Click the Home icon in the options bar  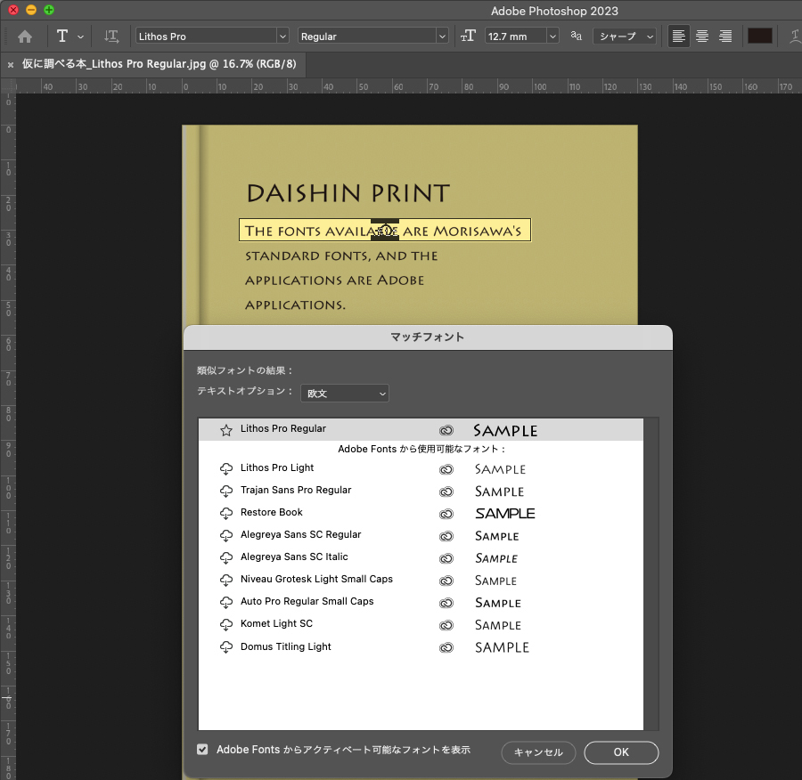click(x=25, y=37)
